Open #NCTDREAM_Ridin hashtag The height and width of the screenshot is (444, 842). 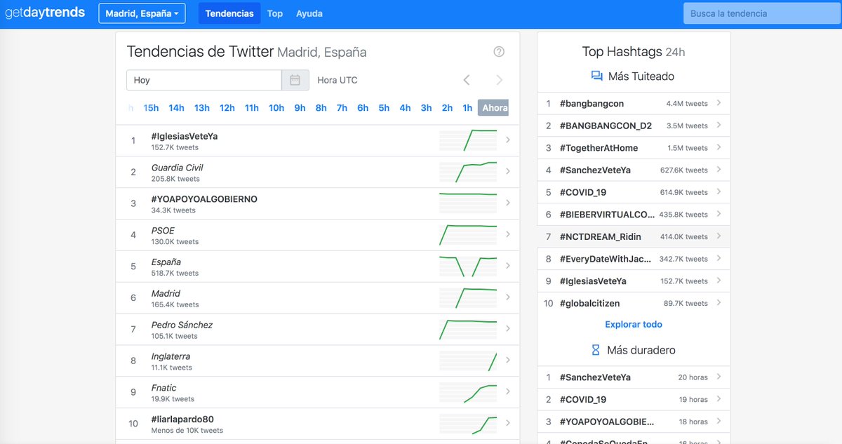click(600, 237)
